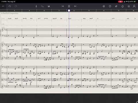Skip forward to the end
This screenshot has height=103, width=138.
75,6
